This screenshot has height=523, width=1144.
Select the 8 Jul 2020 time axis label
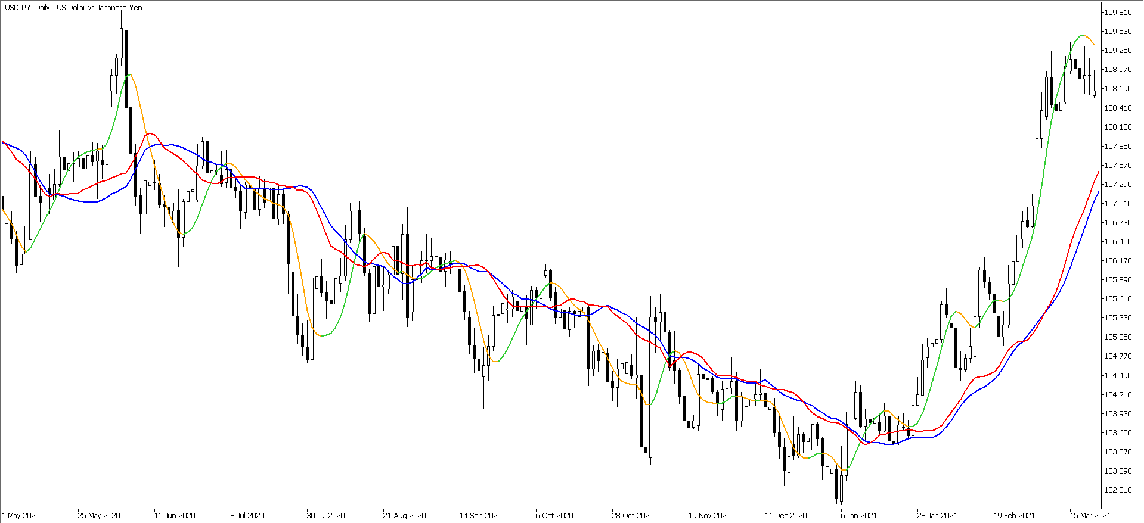(247, 515)
